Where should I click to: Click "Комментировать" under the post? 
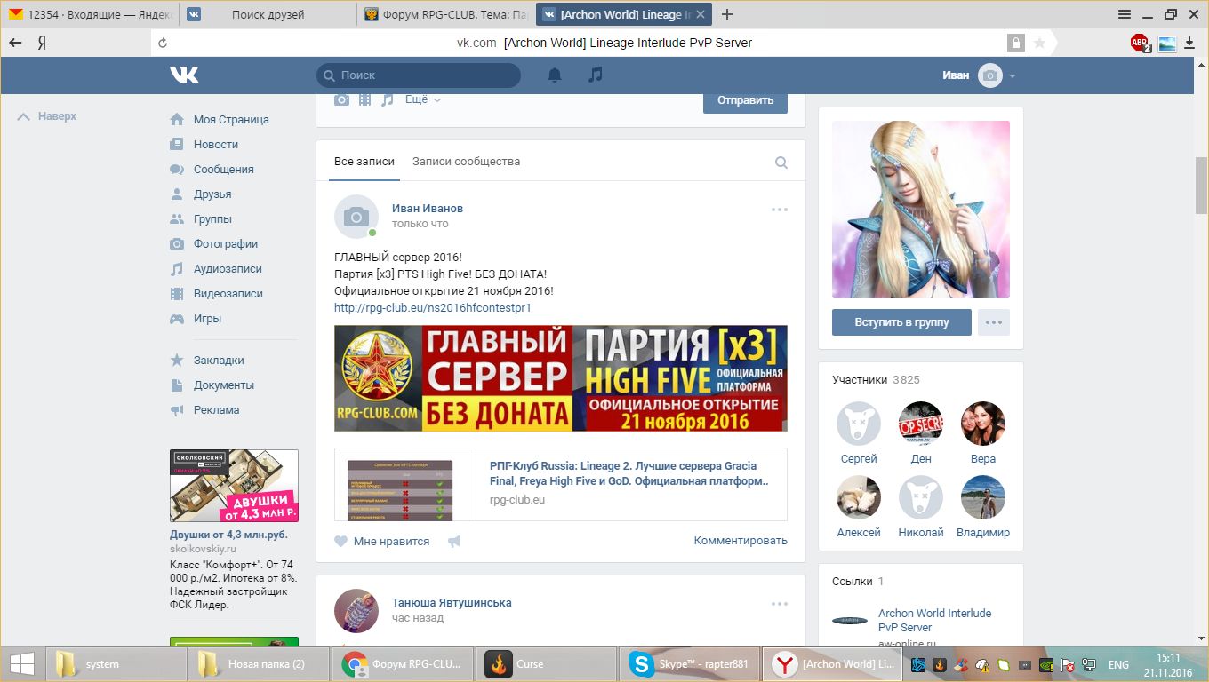(741, 541)
